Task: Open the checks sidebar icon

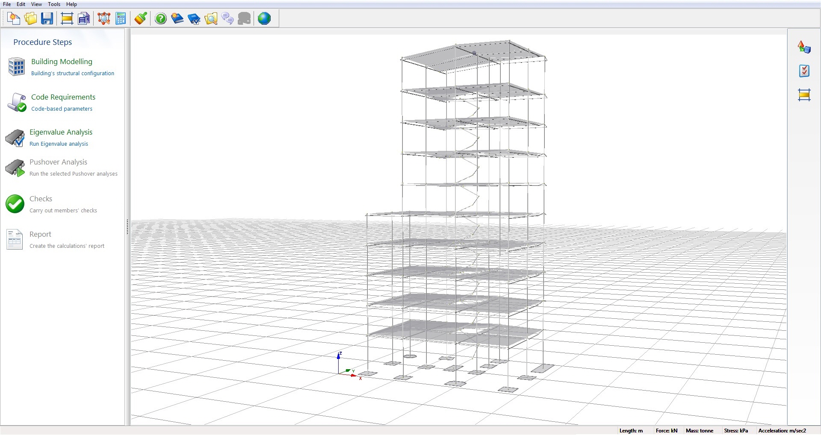Action: (804, 71)
